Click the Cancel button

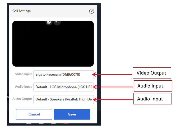[x=34, y=114]
